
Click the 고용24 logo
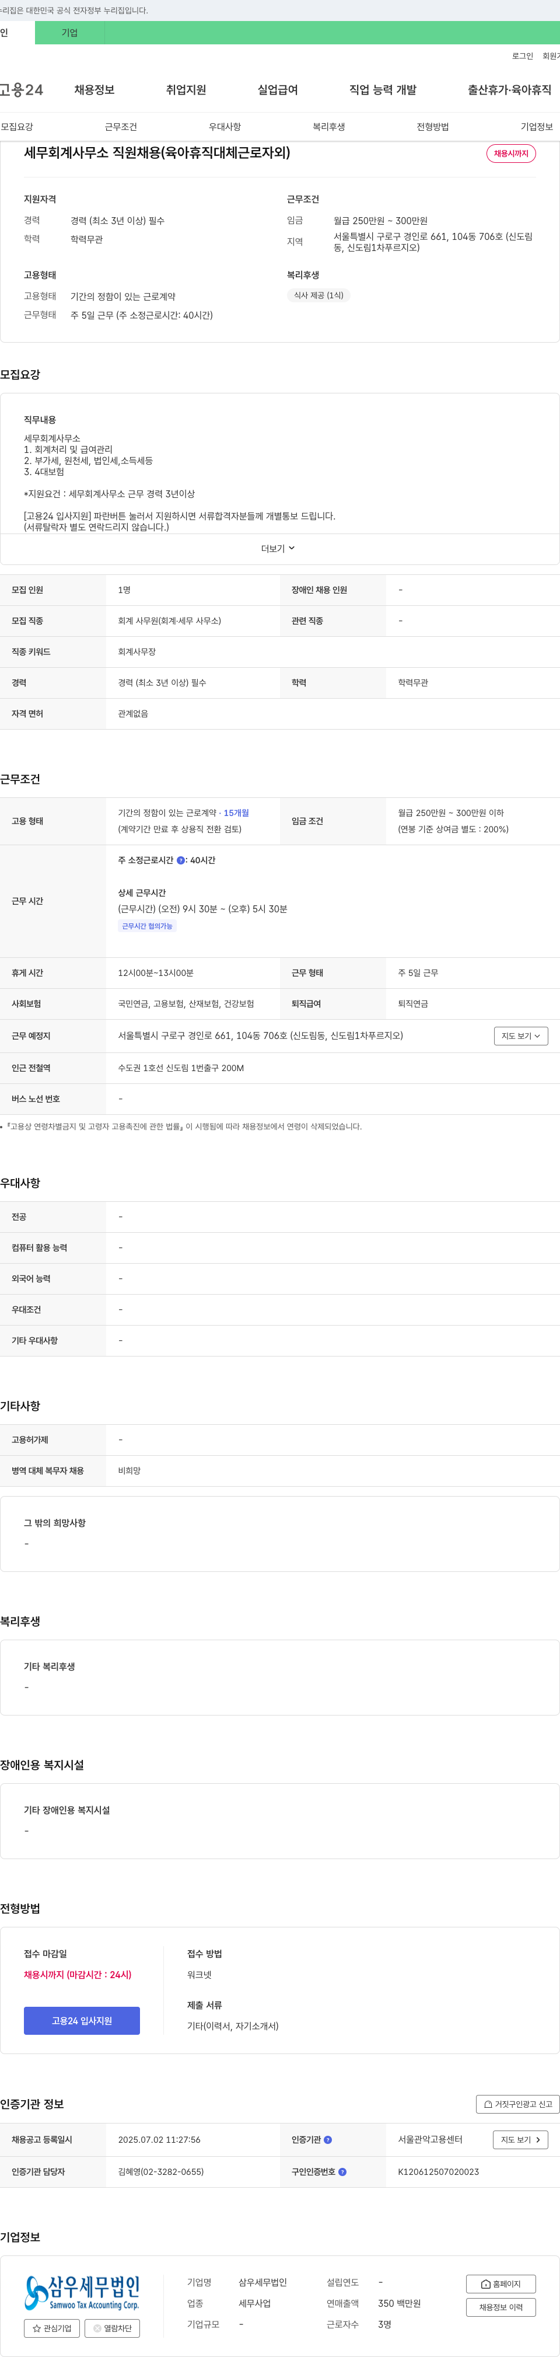pos(21,90)
